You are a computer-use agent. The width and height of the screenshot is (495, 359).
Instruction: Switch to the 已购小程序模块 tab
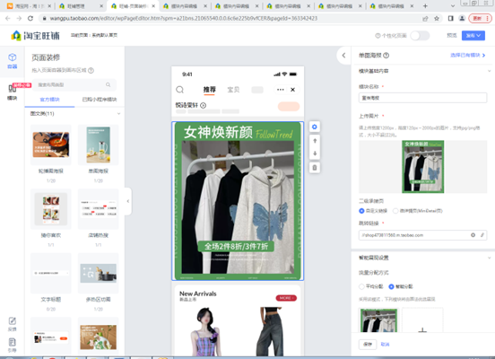100,100
